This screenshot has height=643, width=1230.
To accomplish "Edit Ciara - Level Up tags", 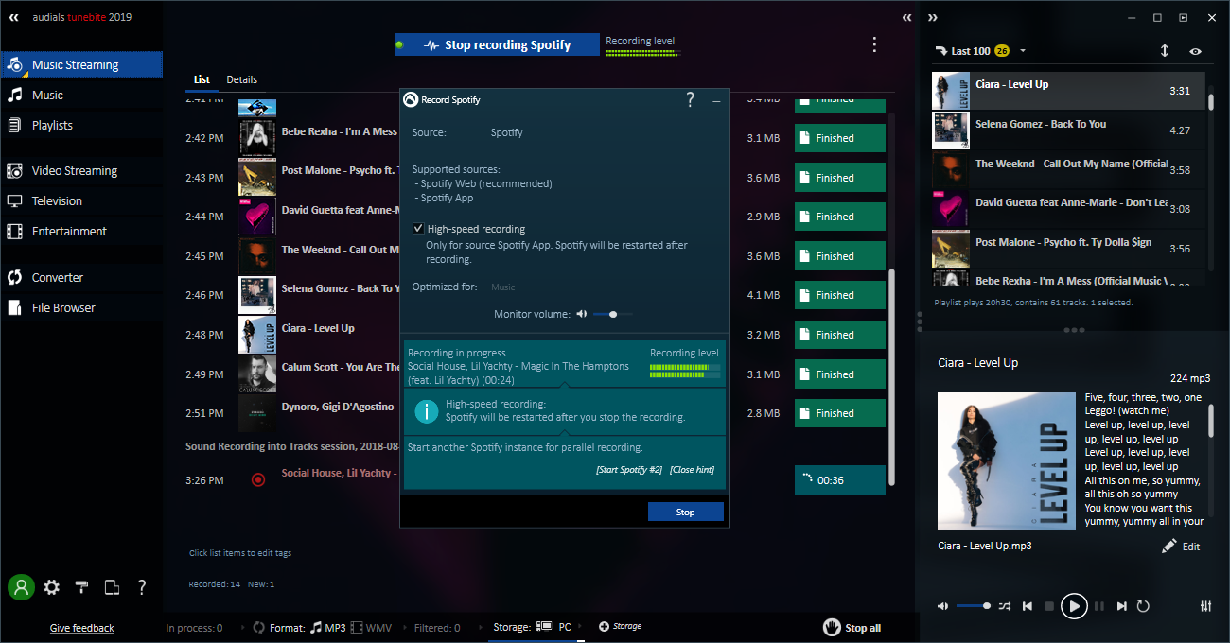I will tap(1181, 546).
